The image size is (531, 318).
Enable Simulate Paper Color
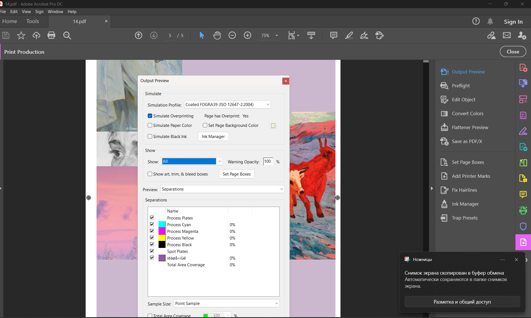150,125
